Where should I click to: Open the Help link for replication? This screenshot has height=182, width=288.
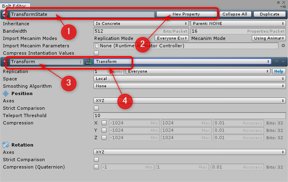pos(279,71)
